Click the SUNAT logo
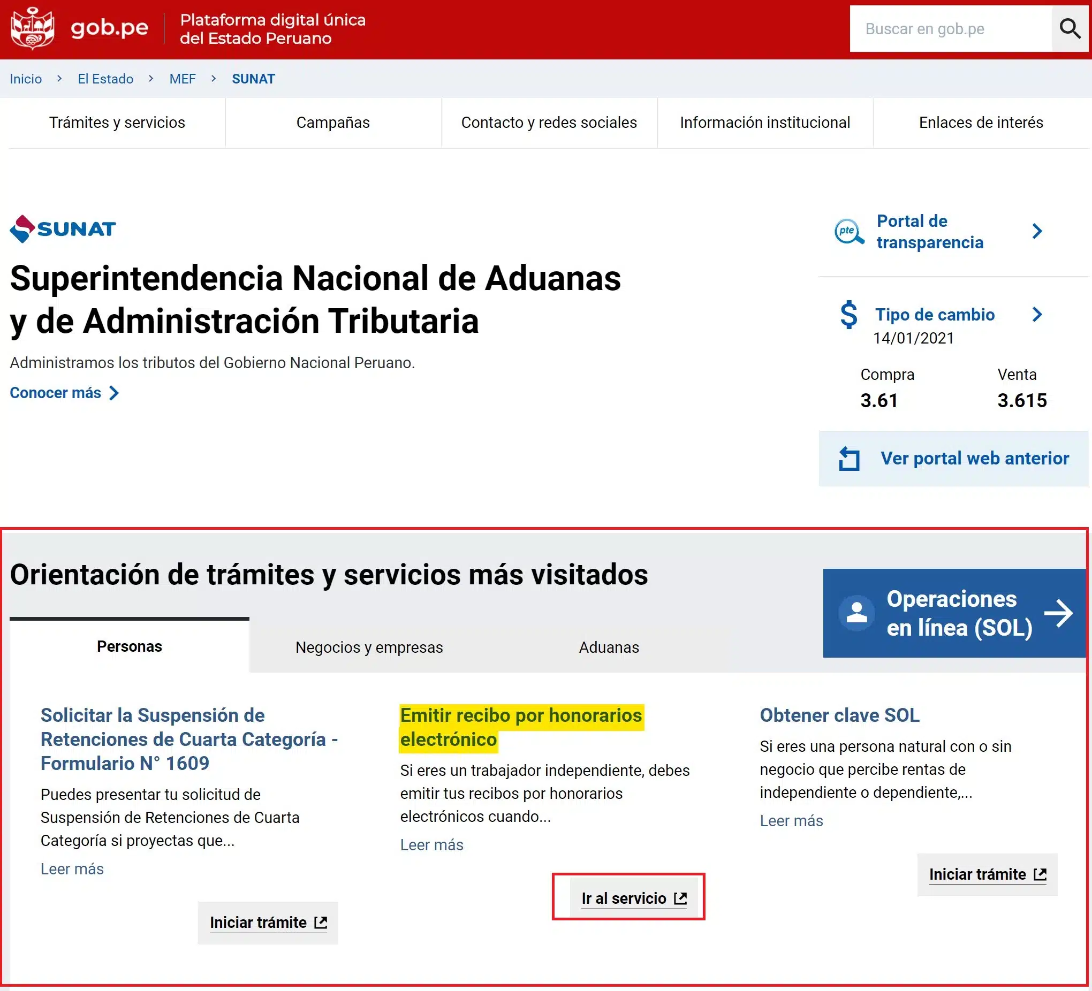This screenshot has height=991, width=1092. pyautogui.click(x=63, y=229)
